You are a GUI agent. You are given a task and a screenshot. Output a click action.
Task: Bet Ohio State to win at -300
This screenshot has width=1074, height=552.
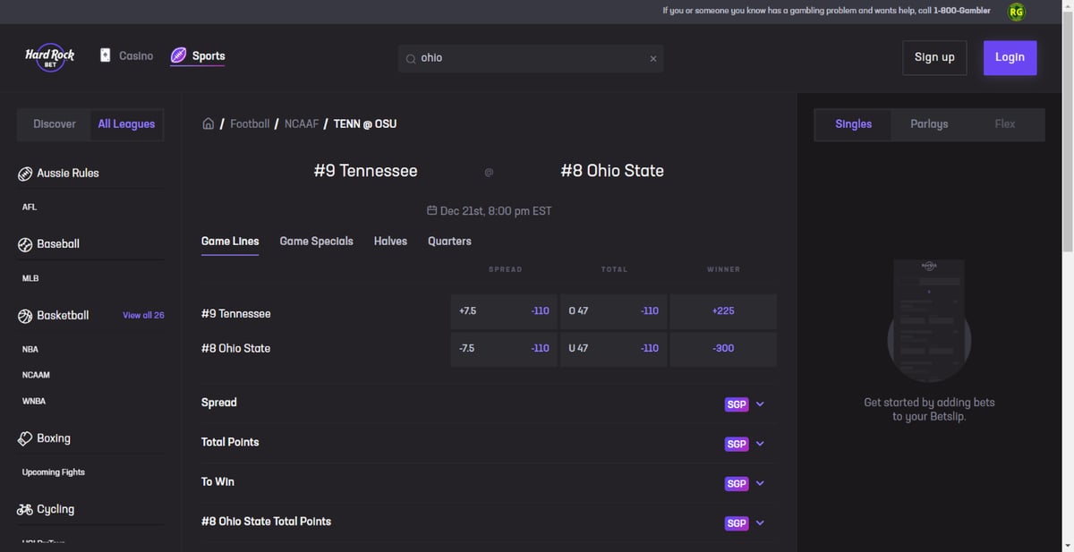723,349
